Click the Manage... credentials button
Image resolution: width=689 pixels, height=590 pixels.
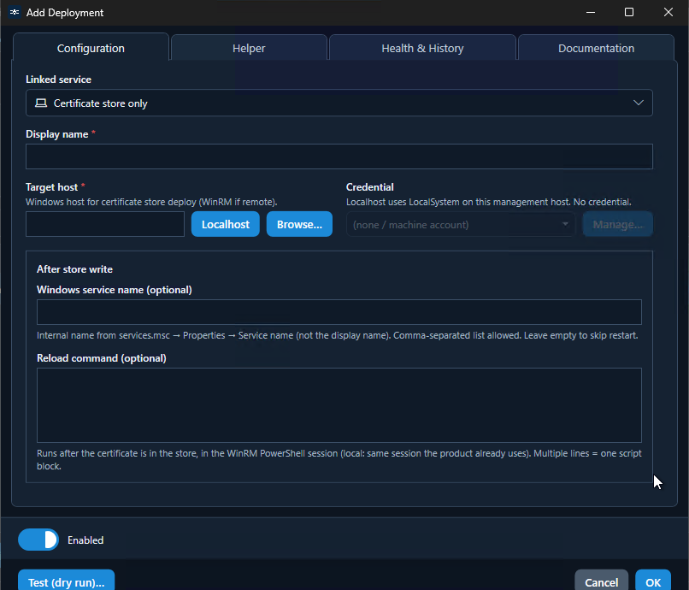(x=617, y=224)
